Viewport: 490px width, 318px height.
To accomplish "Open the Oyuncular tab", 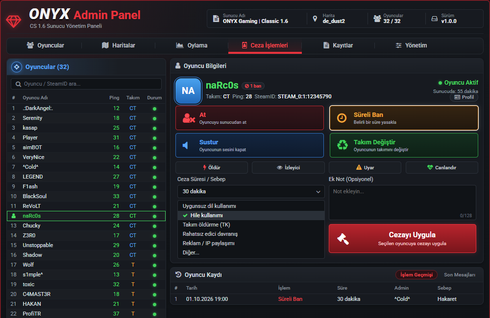I will pos(45,45).
